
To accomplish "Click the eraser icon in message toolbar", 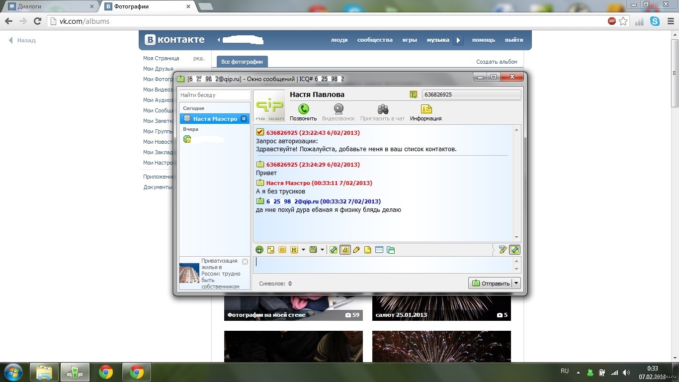I will [x=356, y=250].
